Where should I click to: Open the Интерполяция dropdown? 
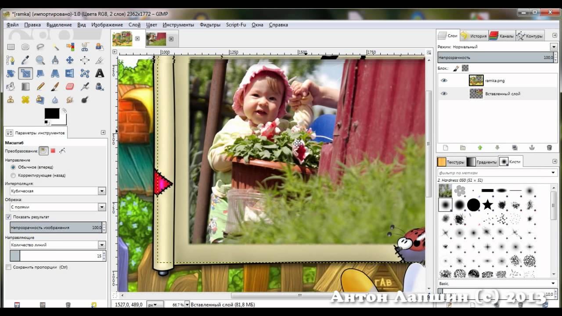[x=58, y=191]
